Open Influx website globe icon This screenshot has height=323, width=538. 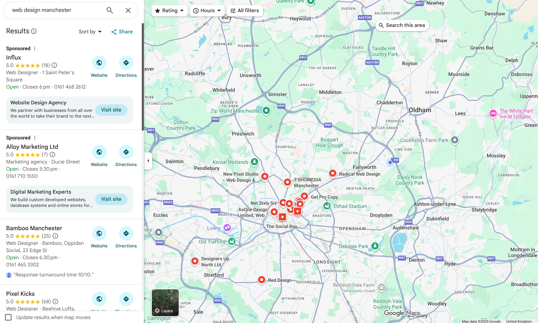tap(99, 63)
